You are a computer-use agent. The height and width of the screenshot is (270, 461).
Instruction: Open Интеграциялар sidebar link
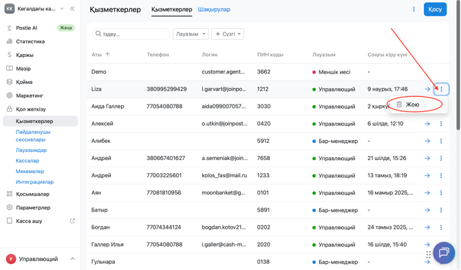coord(34,181)
